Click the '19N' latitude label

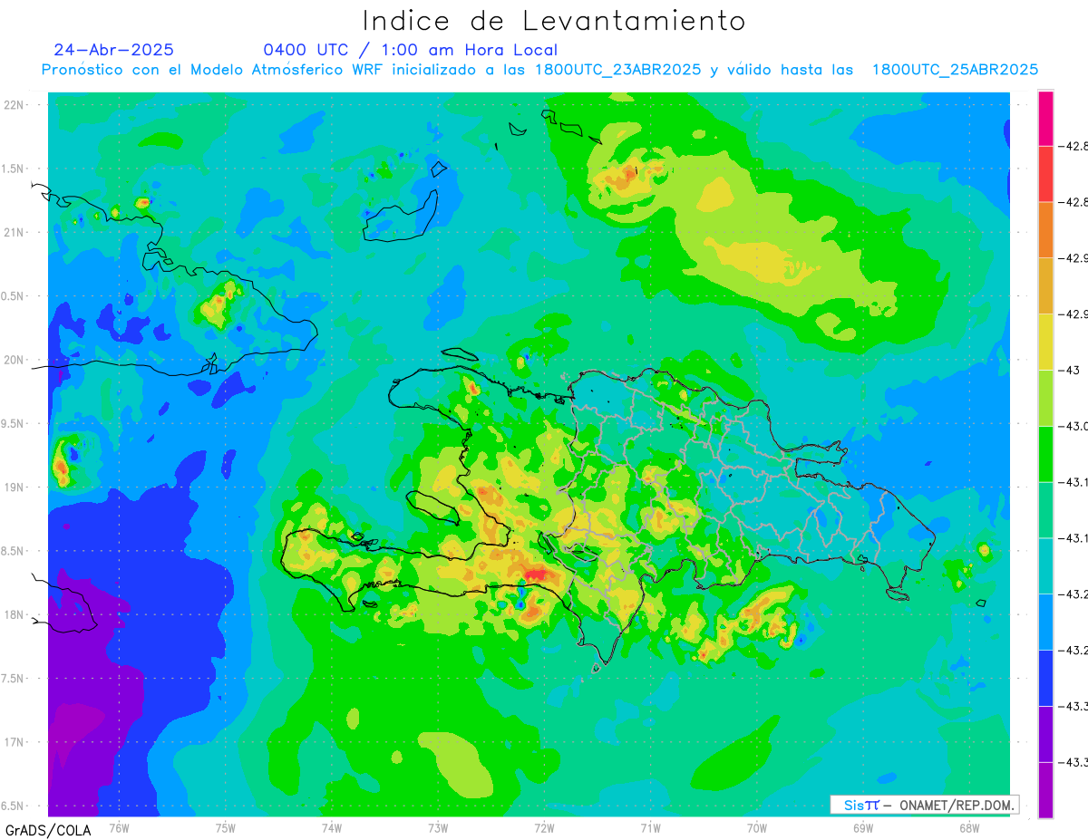[x=15, y=488]
